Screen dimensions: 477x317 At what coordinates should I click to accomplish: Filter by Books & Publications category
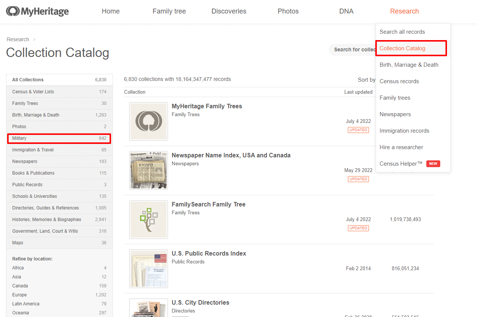(59, 173)
